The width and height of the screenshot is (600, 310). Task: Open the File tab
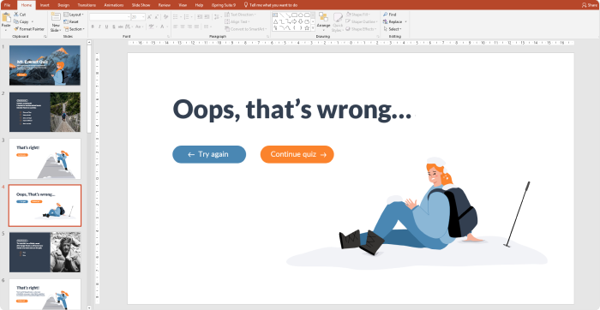click(x=7, y=5)
